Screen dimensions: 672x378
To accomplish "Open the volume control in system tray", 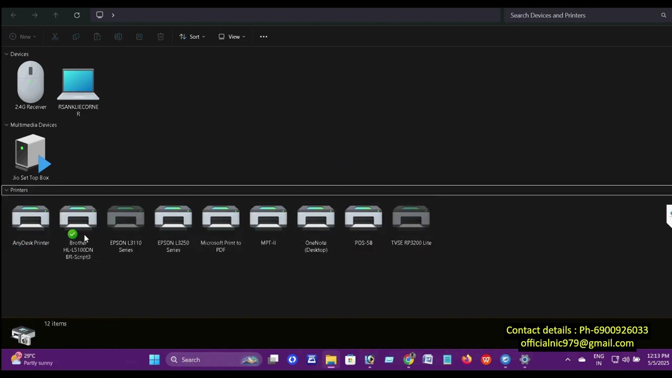I will point(626,360).
